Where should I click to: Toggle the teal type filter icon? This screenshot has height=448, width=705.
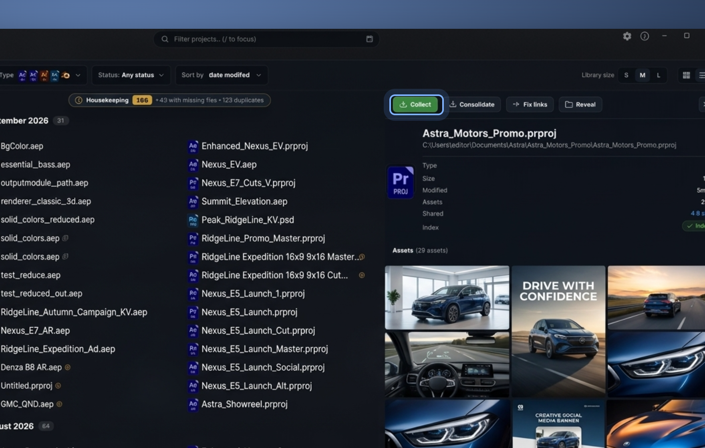(x=54, y=75)
